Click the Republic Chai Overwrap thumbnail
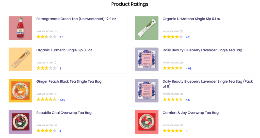The image size is (260, 138). click(20, 122)
